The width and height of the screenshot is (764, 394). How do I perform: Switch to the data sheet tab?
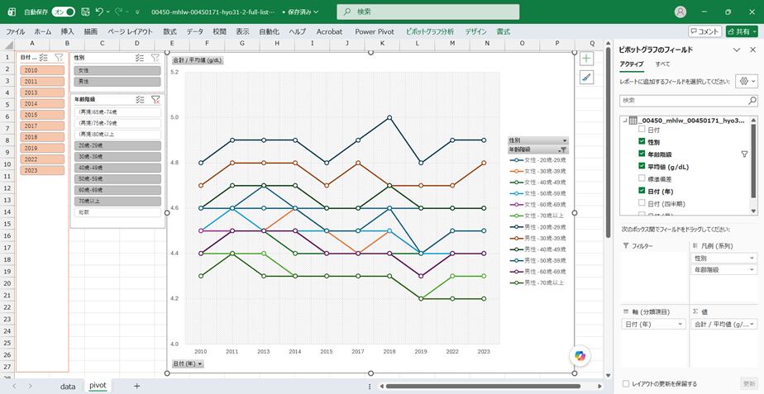tap(68, 387)
